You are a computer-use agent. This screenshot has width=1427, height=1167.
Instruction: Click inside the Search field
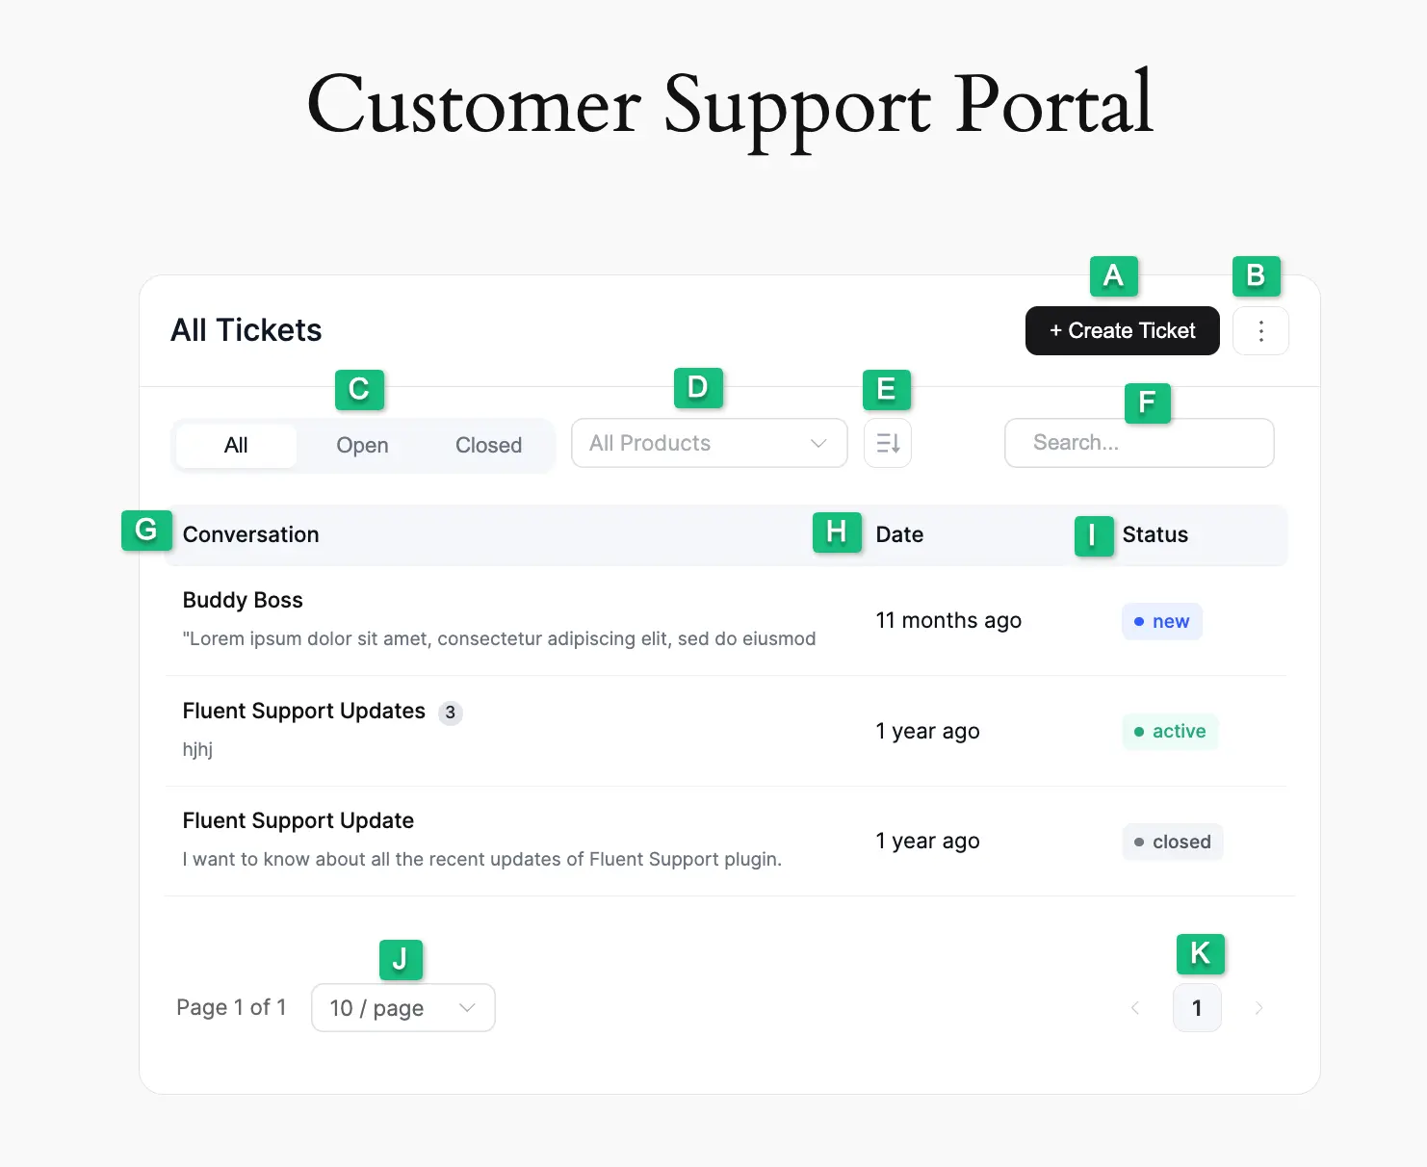(1139, 443)
